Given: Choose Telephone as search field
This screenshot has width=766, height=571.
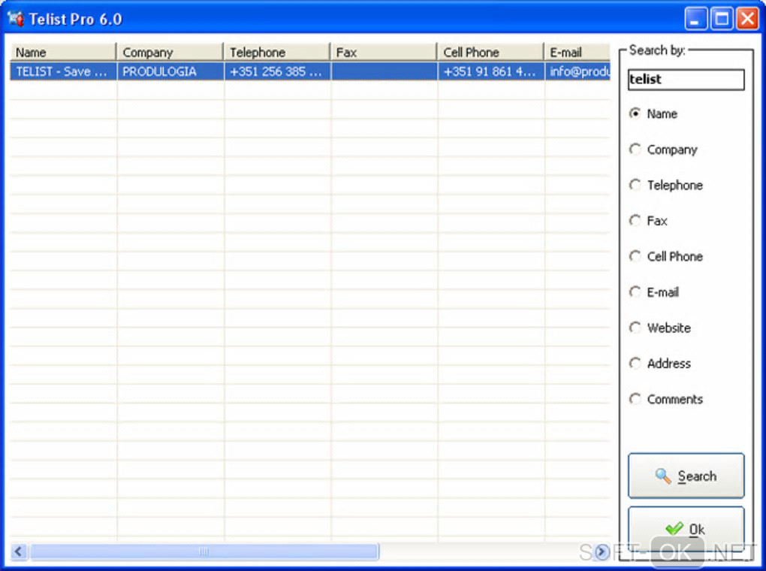Looking at the screenshot, I should point(635,185).
